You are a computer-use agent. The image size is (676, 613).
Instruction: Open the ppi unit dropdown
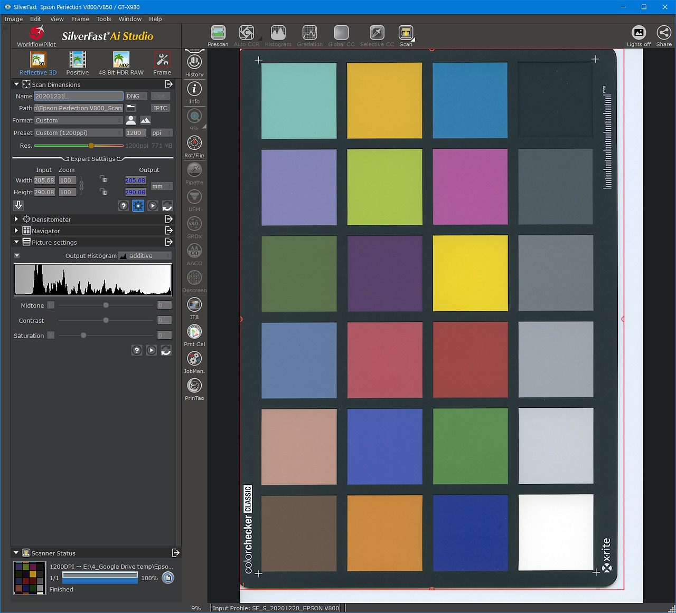coord(162,133)
